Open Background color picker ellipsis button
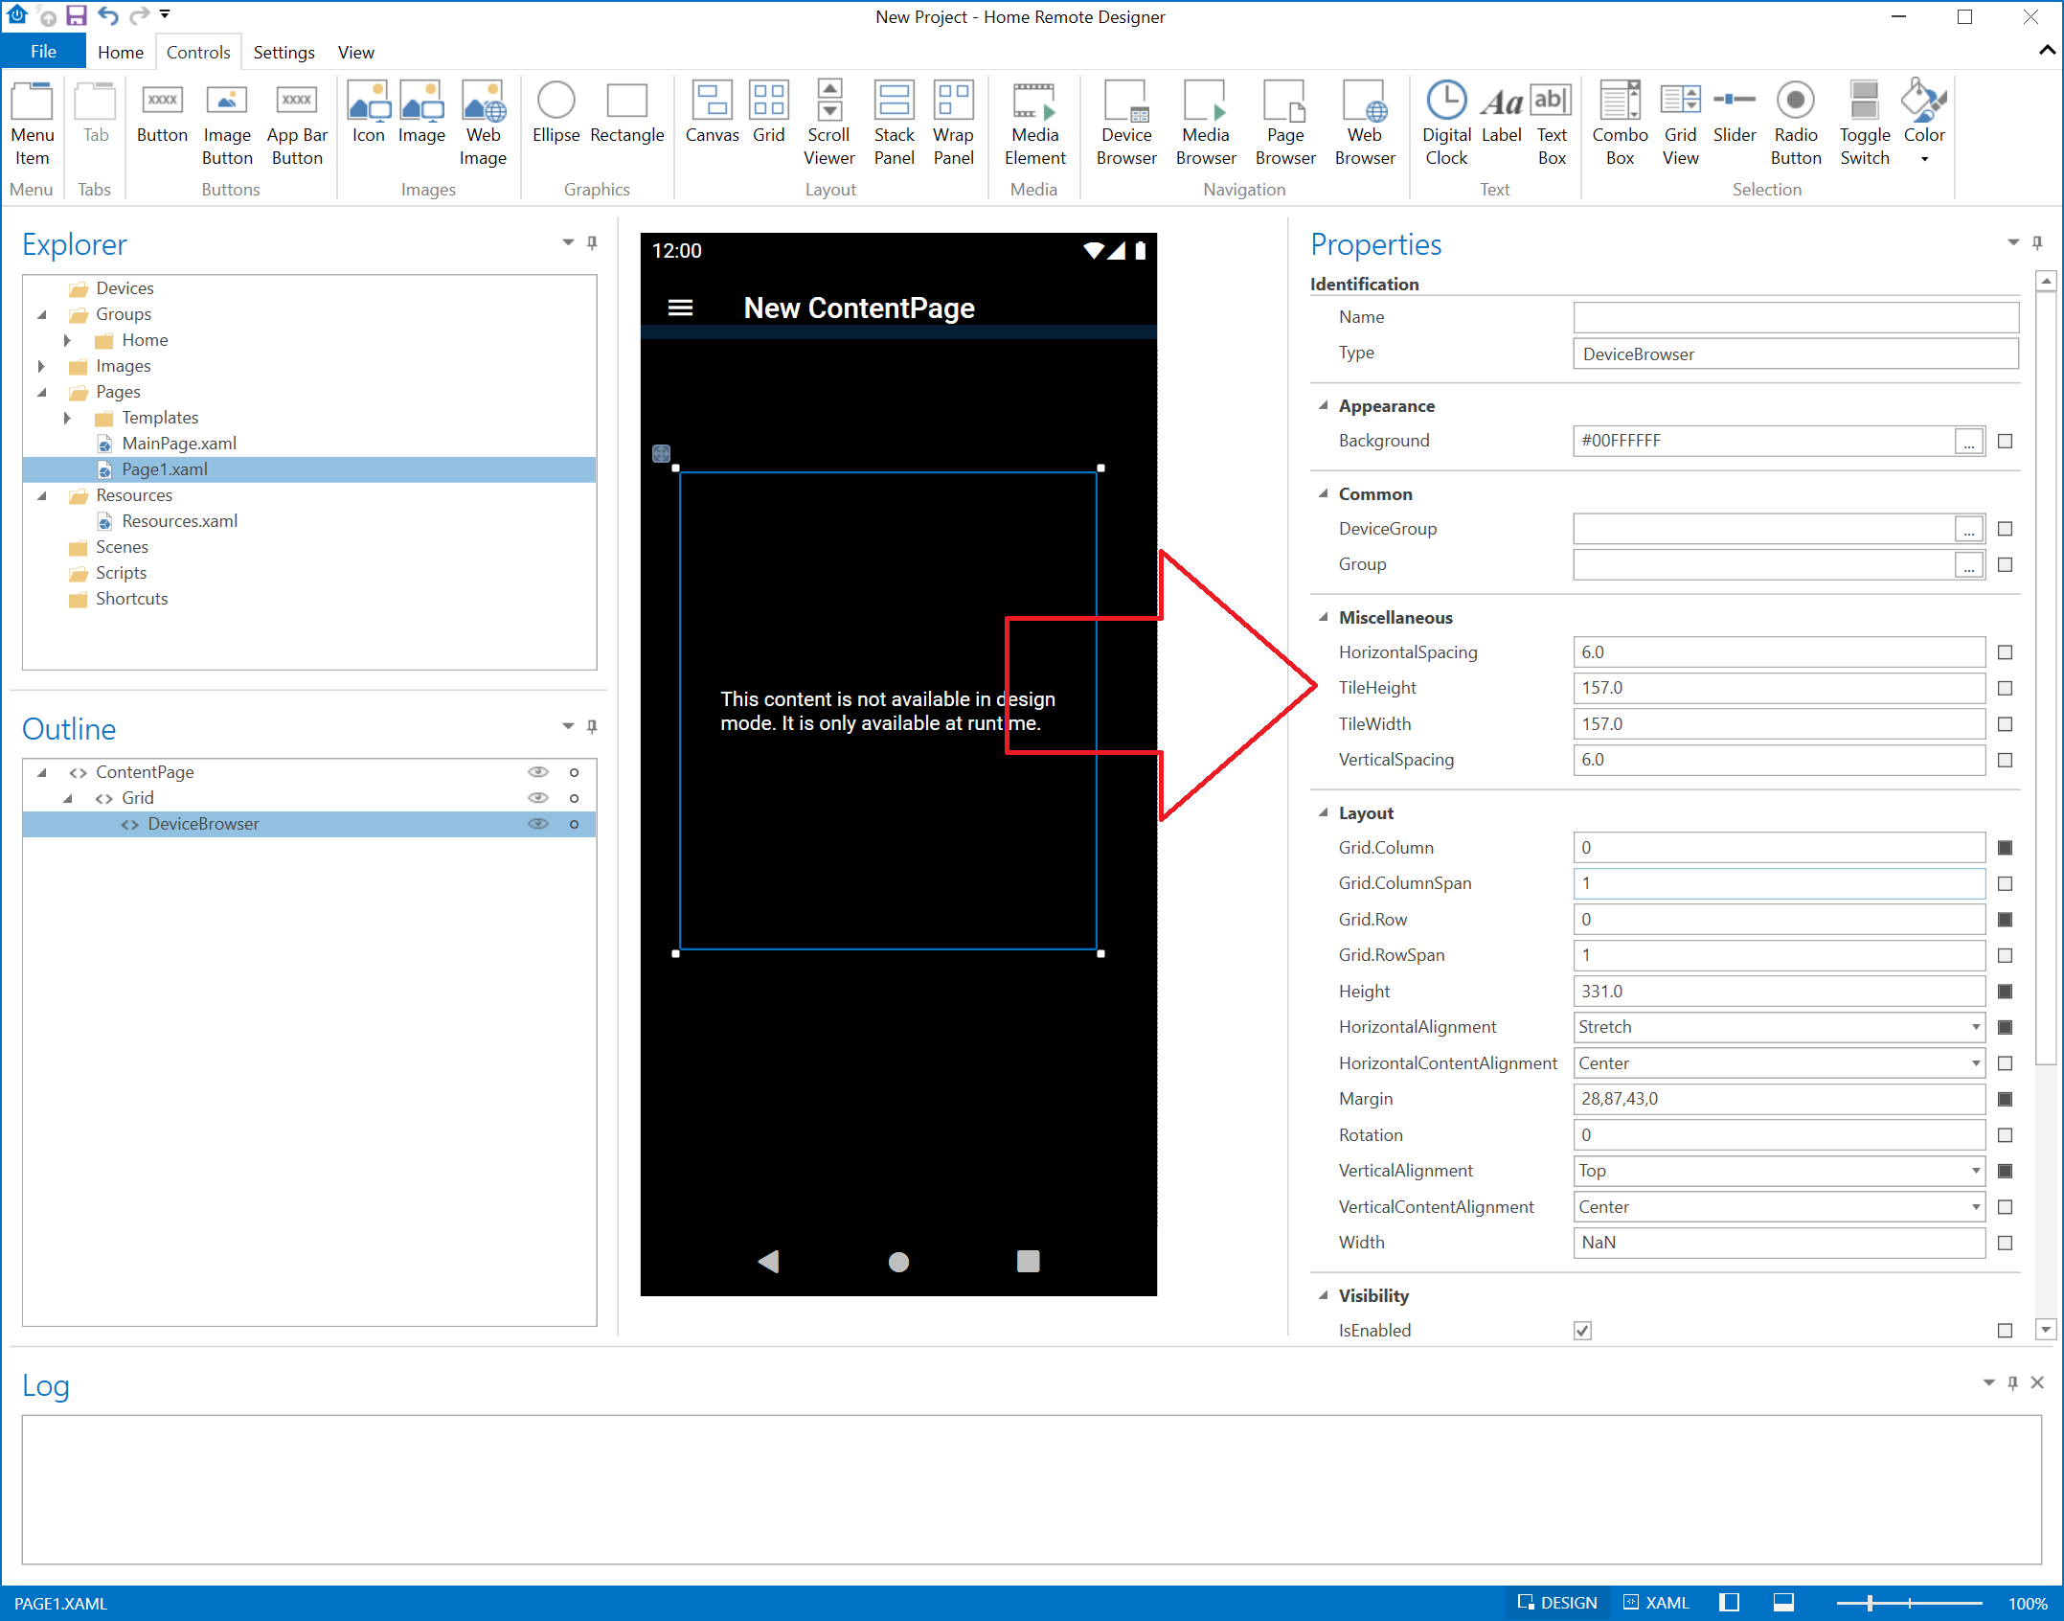 [x=1968, y=442]
